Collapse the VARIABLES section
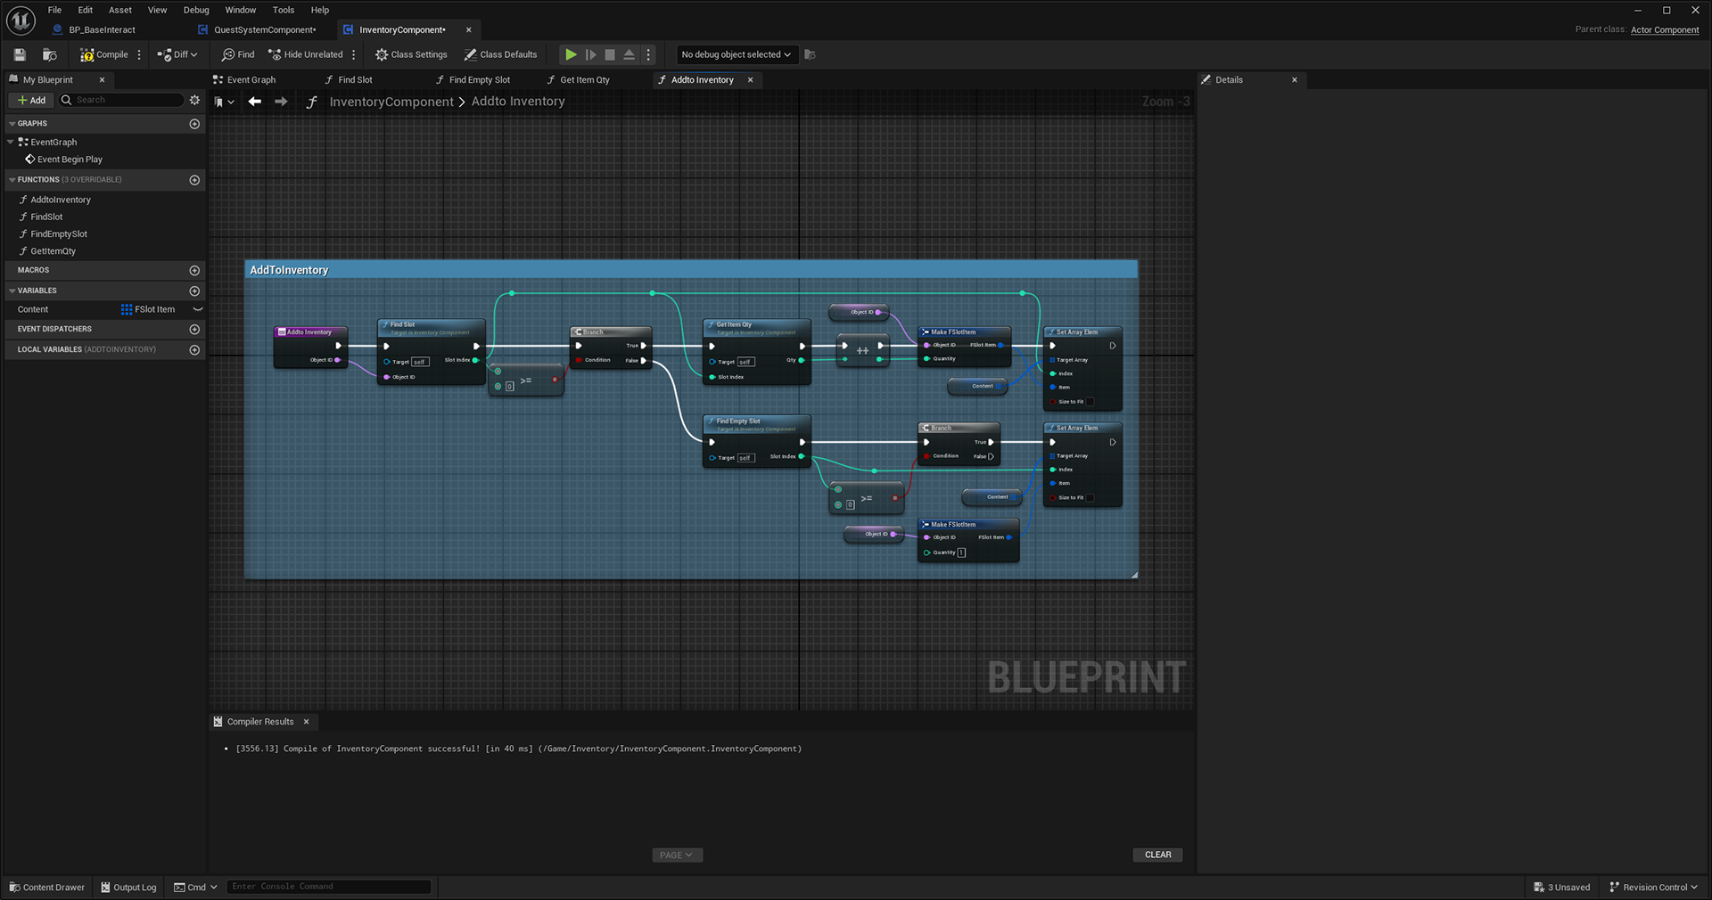1712x900 pixels. [12, 290]
